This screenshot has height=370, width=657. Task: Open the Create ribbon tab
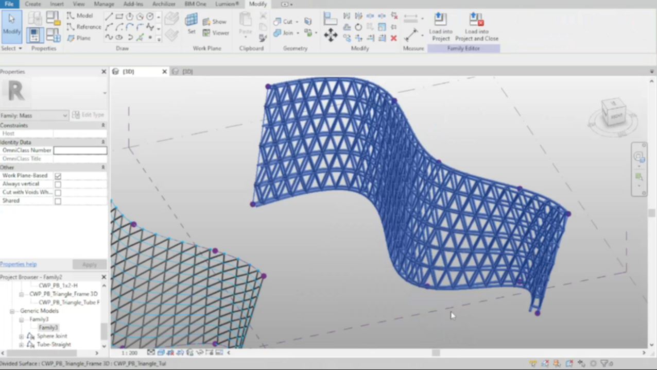(x=32, y=4)
